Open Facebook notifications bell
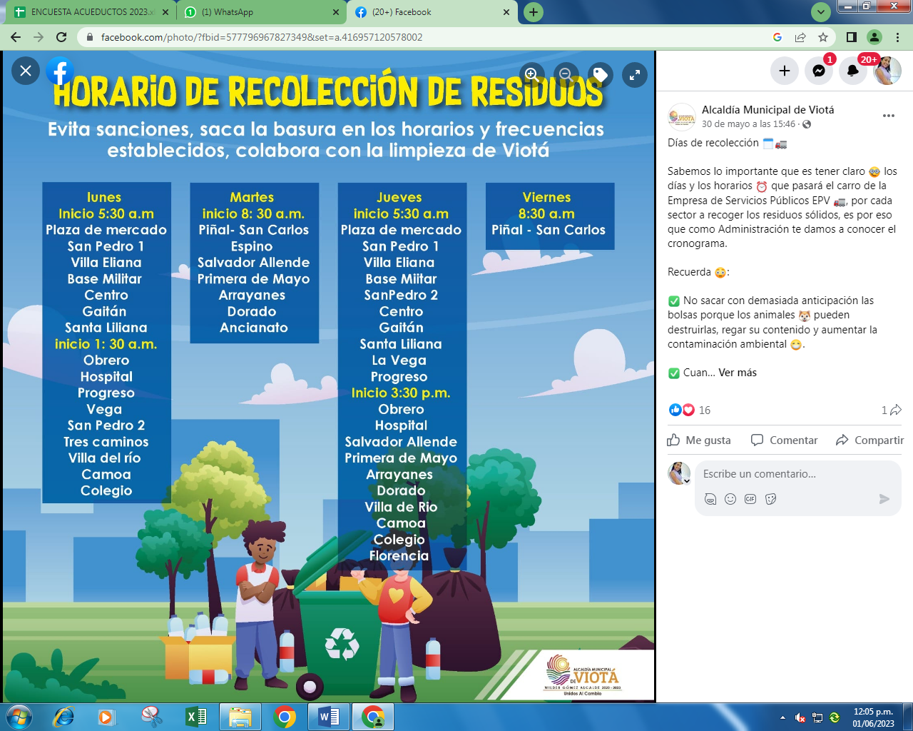 (x=853, y=71)
